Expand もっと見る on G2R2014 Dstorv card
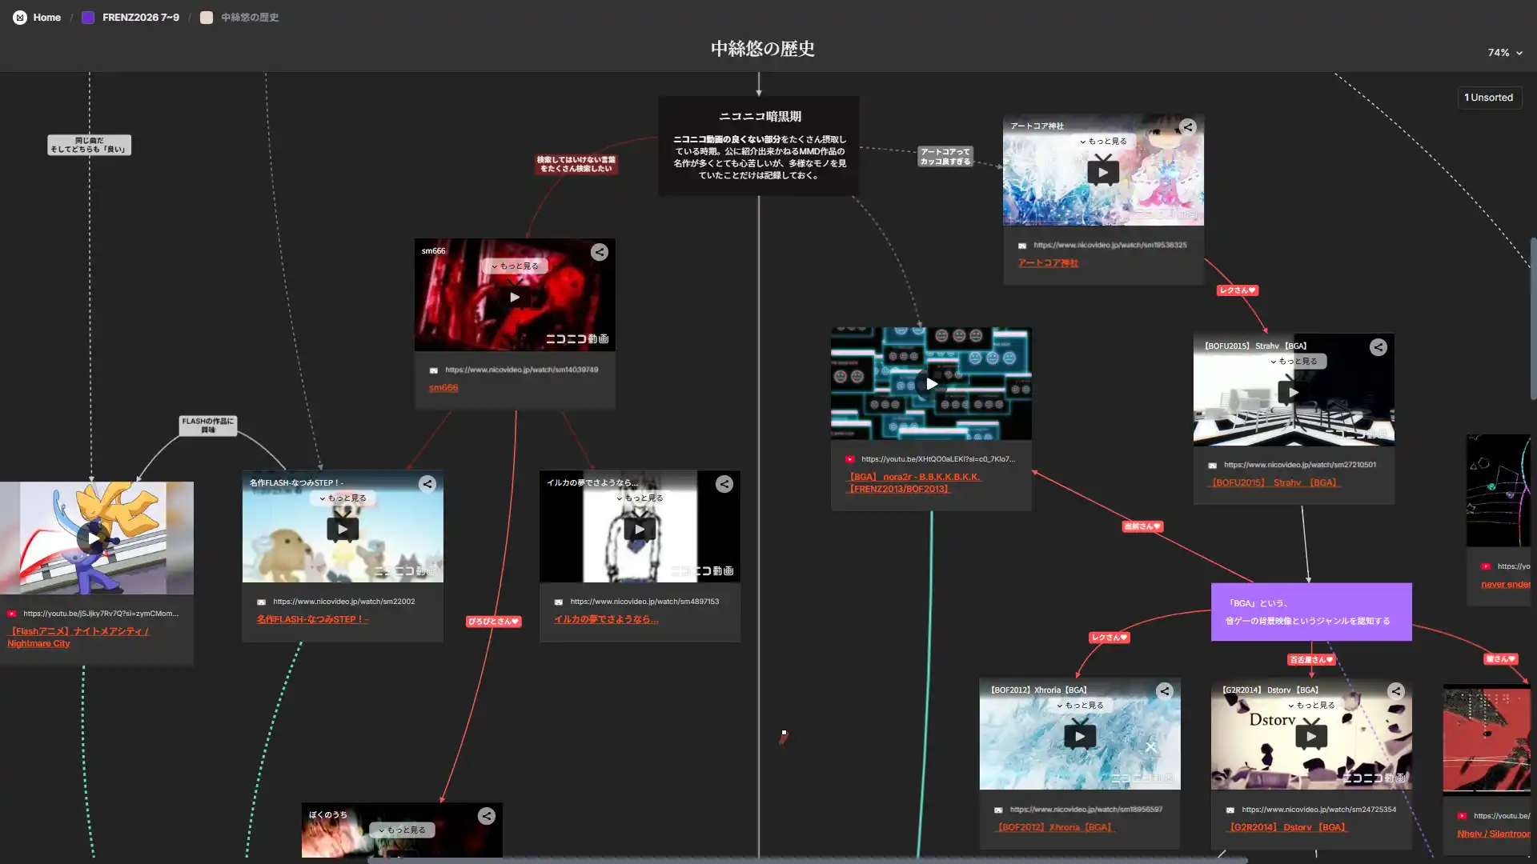 (1311, 705)
